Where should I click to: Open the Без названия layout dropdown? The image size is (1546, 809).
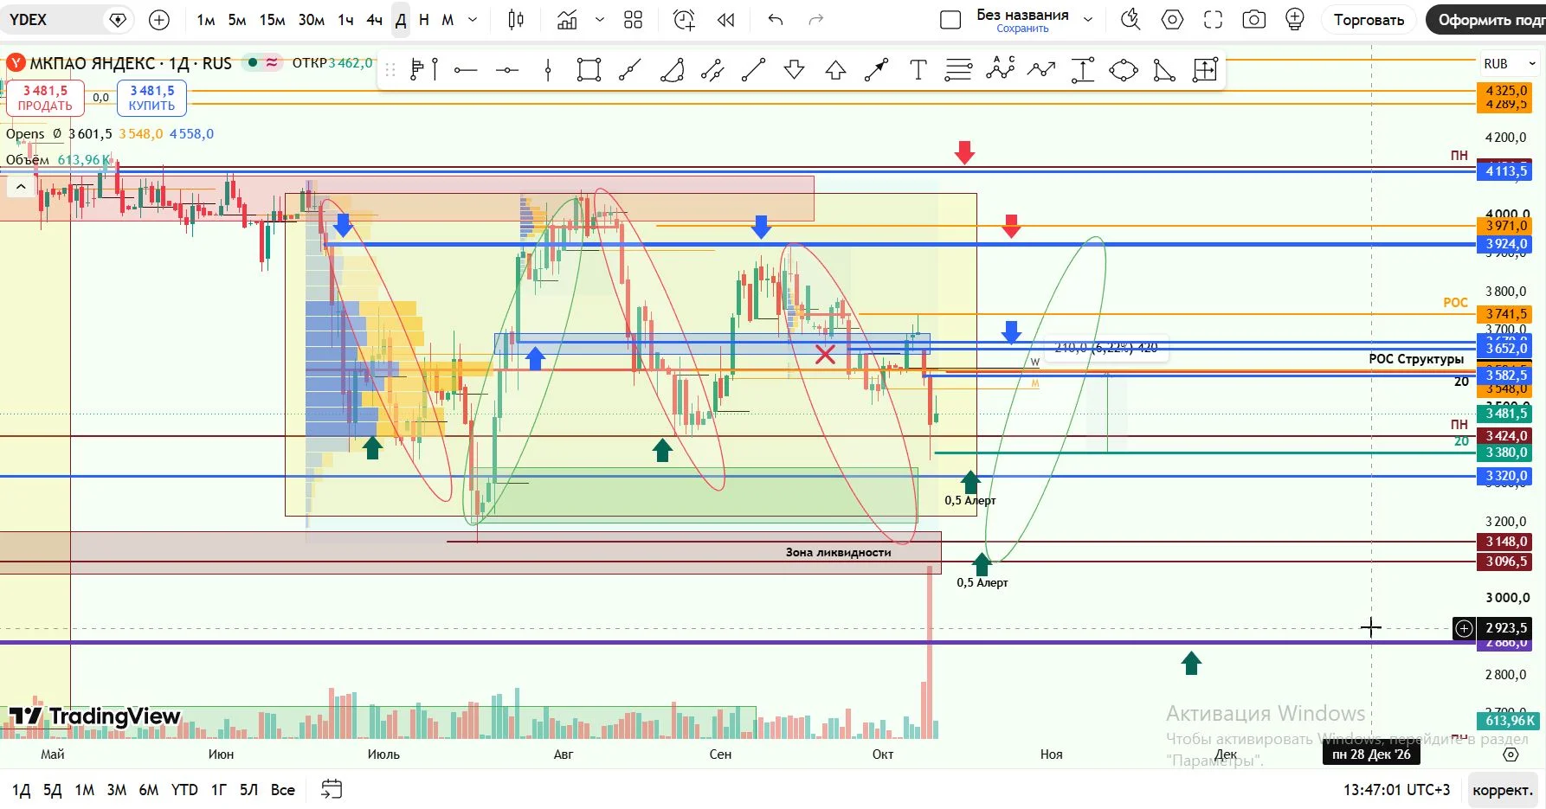point(1088,19)
